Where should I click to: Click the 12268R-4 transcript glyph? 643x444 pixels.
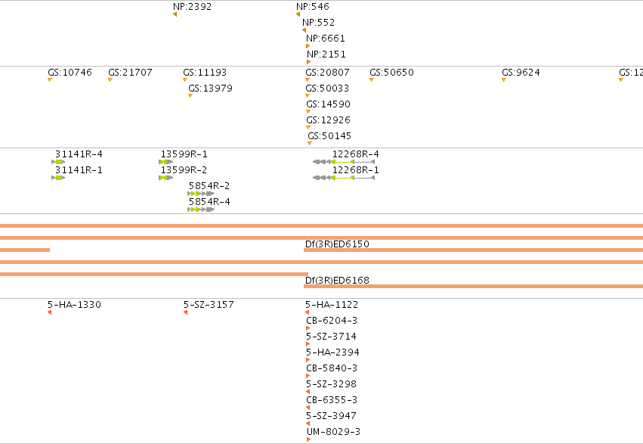coord(344,162)
